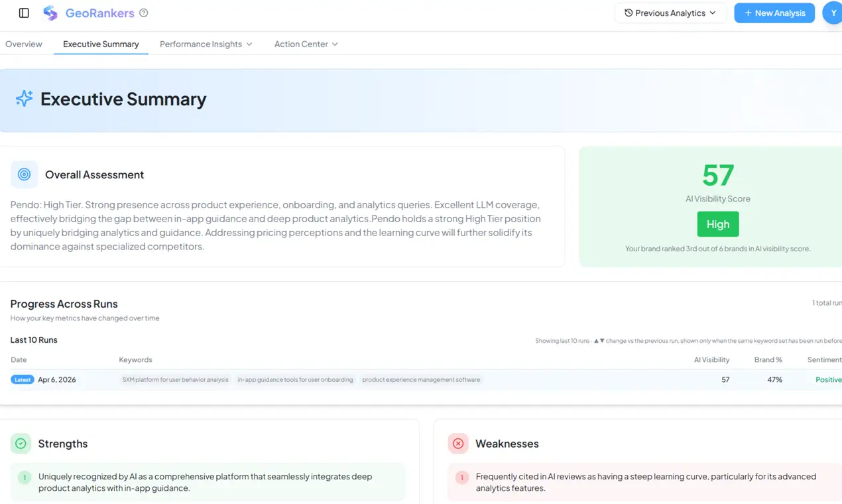Click the Keywords column header
Screen dimensions: 842x504
(135, 359)
